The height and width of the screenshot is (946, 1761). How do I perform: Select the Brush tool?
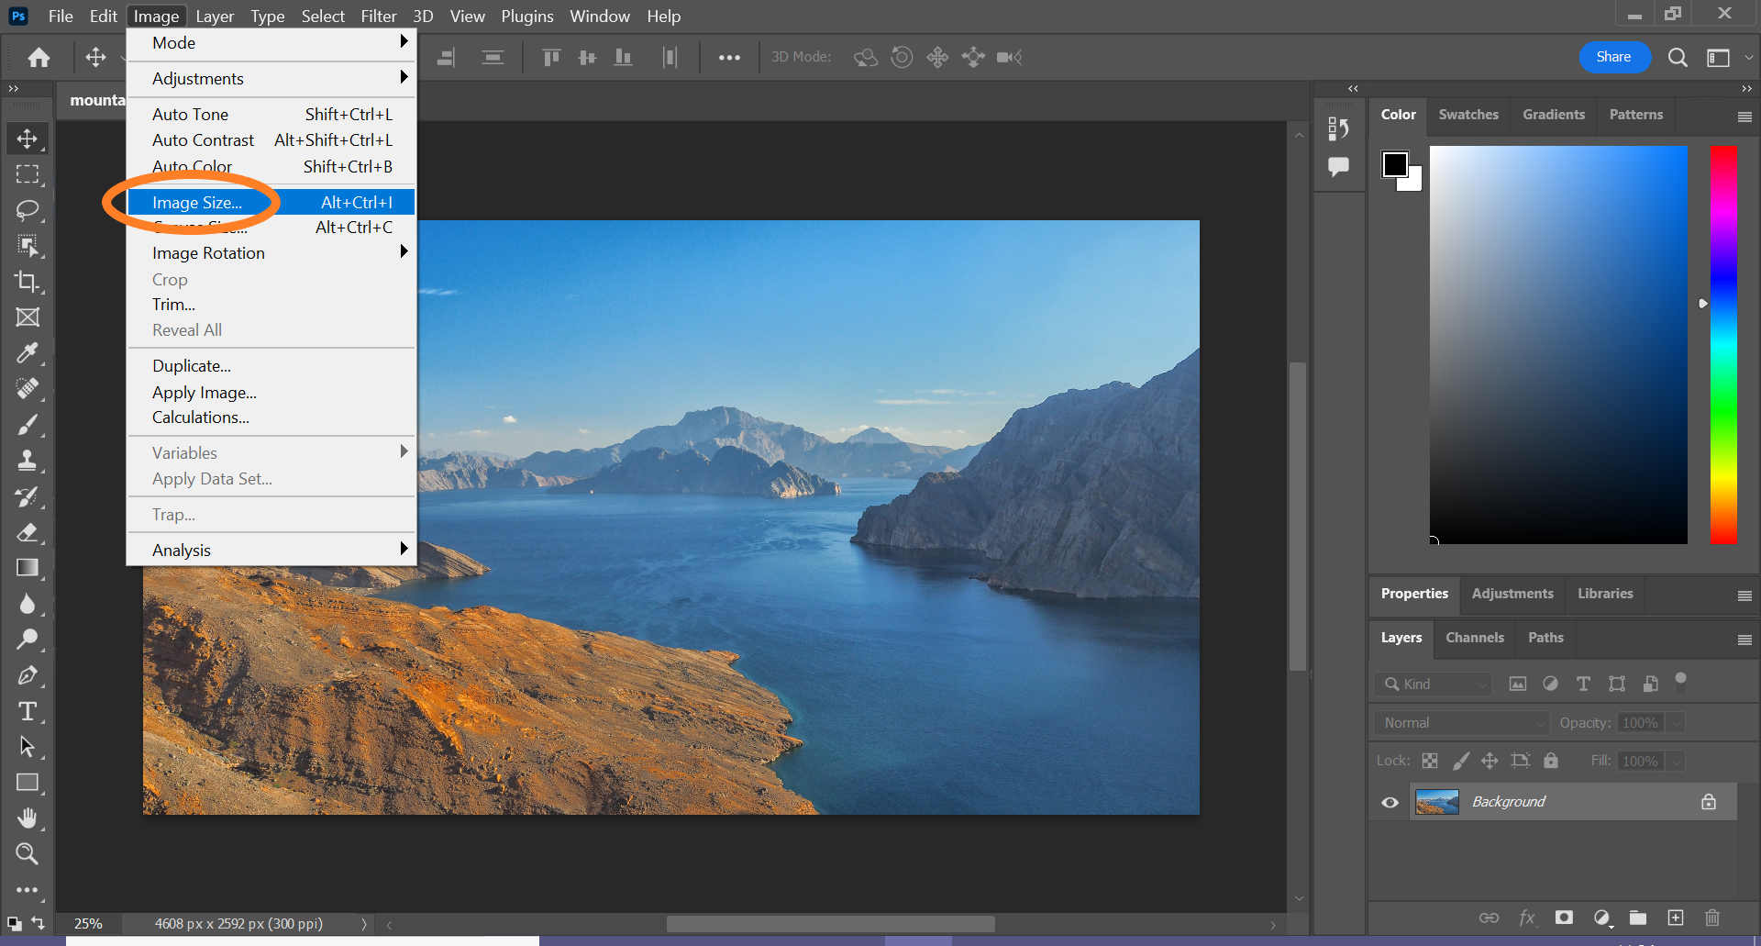click(x=28, y=425)
